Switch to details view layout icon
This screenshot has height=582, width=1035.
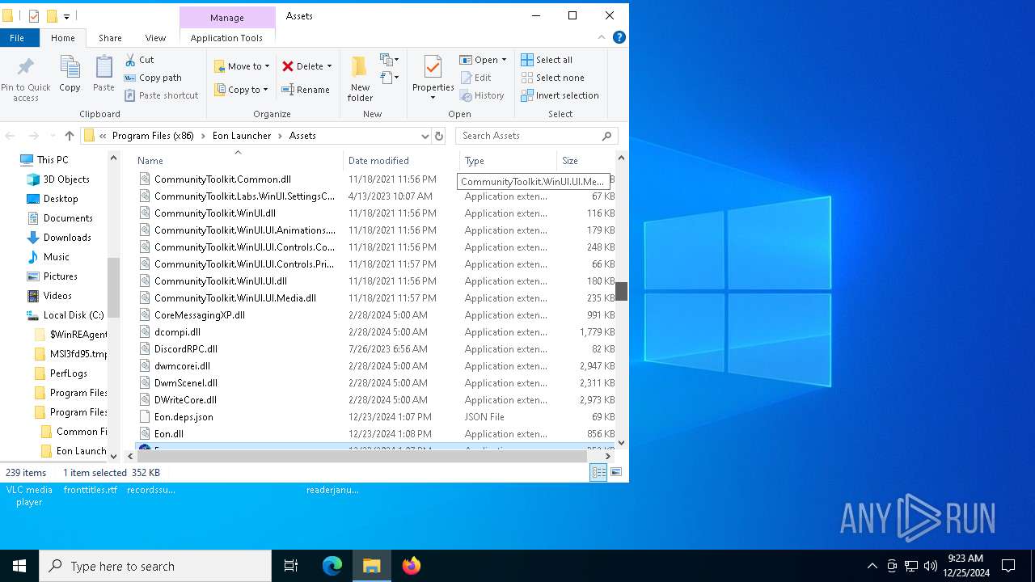(599, 473)
